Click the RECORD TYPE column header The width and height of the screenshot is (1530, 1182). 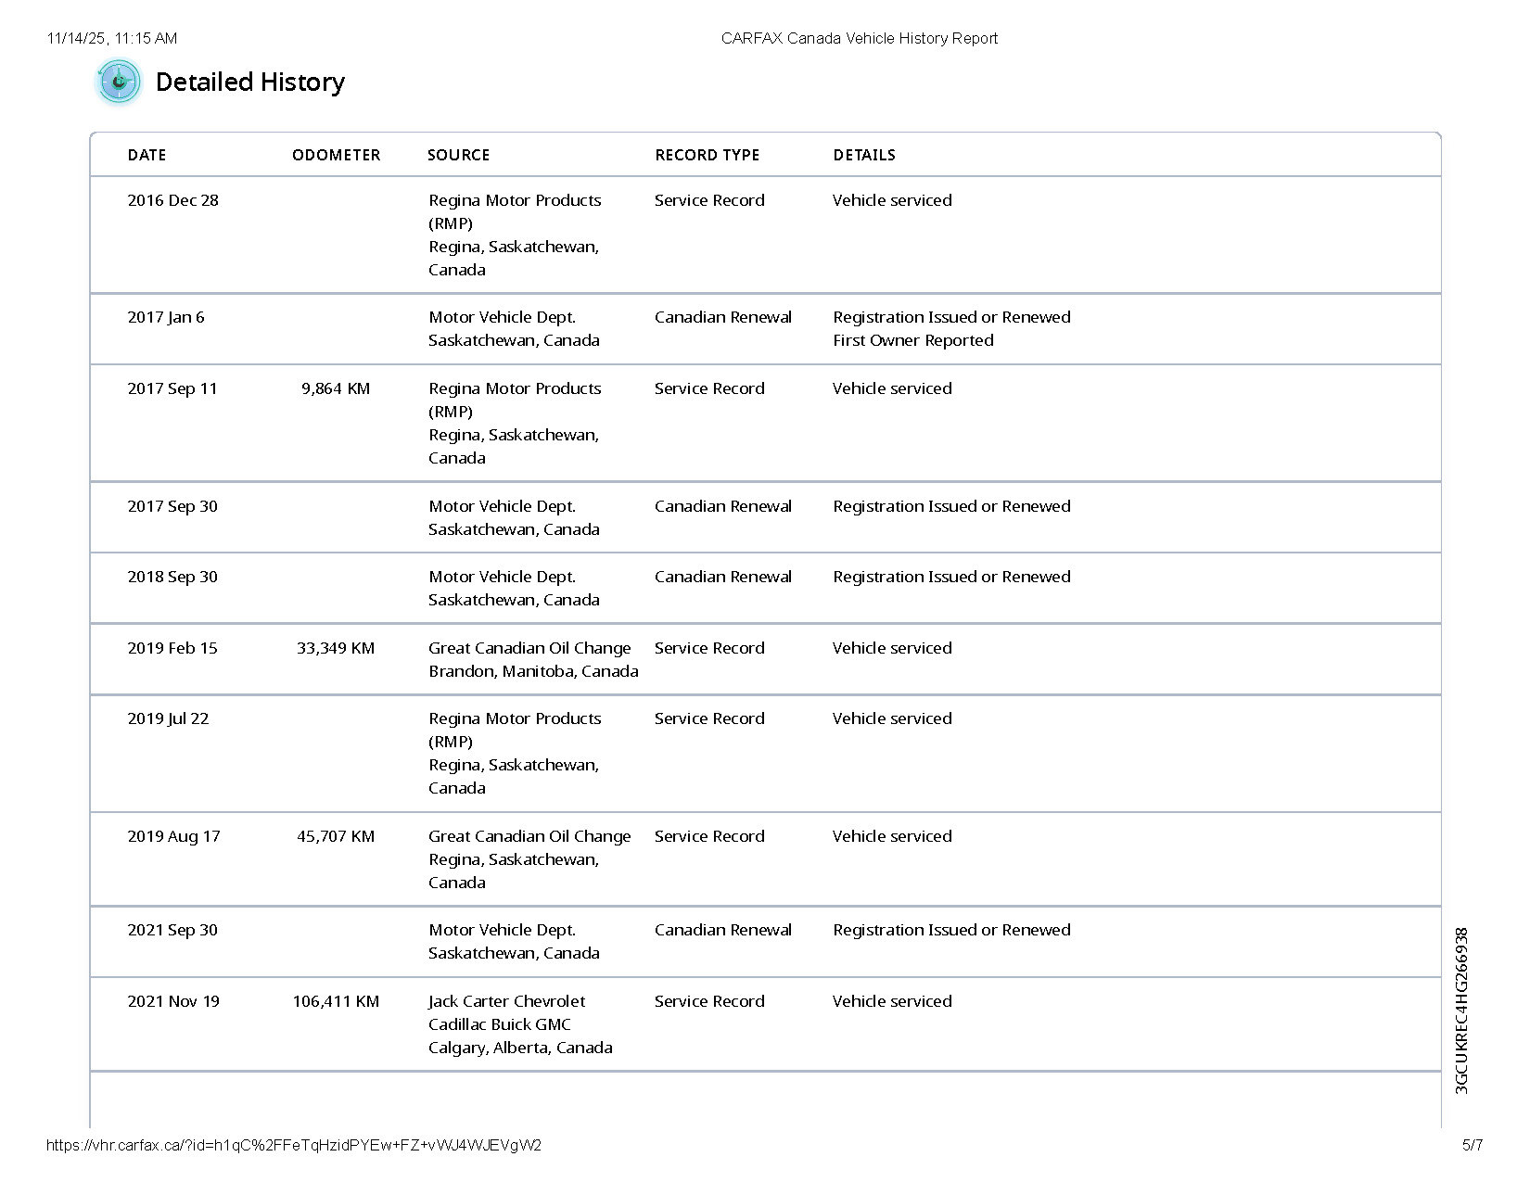[x=707, y=155]
